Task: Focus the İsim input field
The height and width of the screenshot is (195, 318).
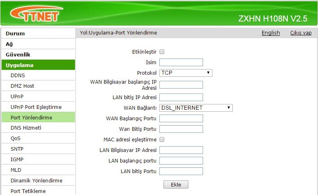Action: 181,62
